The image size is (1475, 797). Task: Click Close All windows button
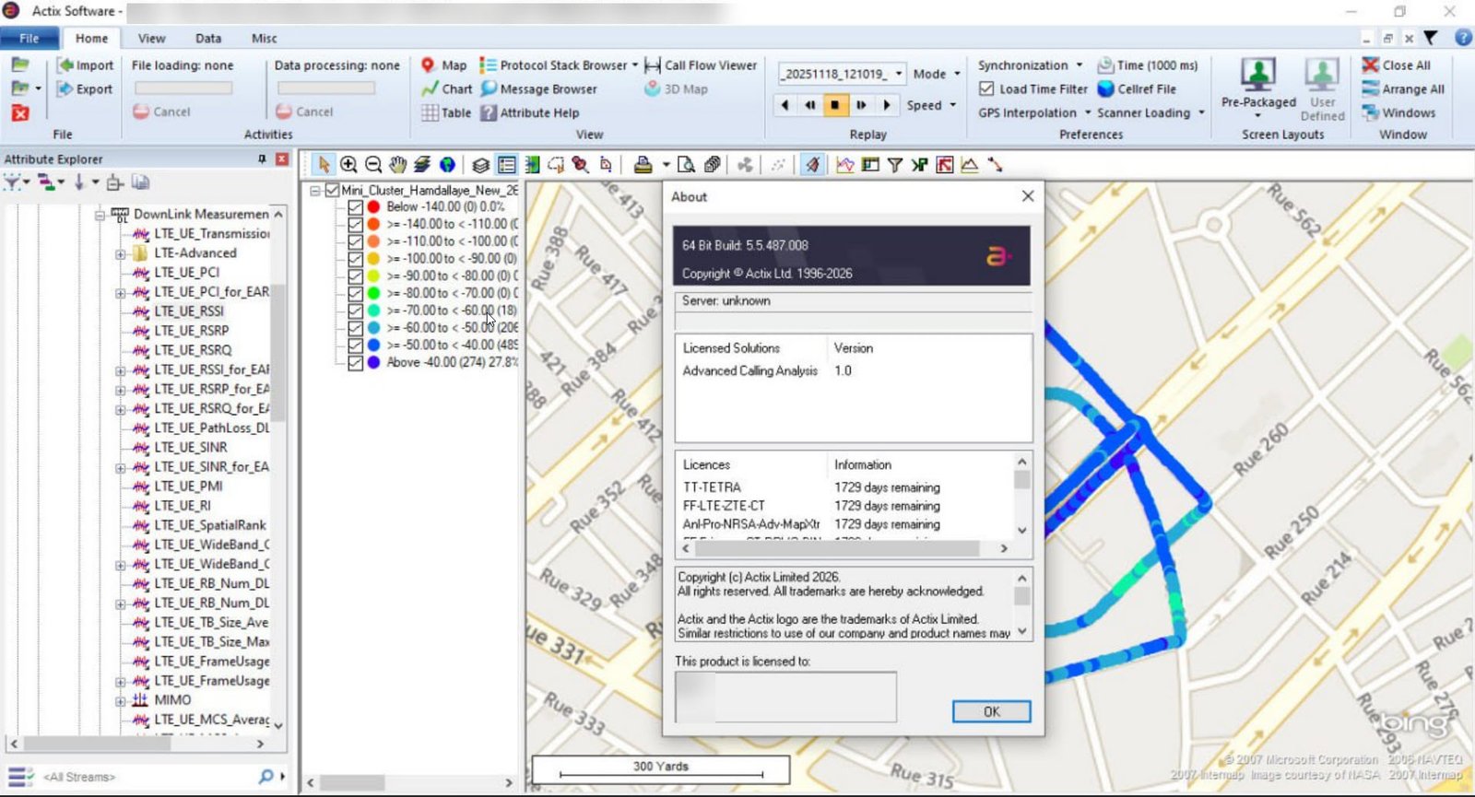coord(1397,65)
